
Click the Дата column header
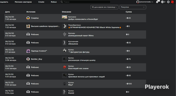(8, 12)
